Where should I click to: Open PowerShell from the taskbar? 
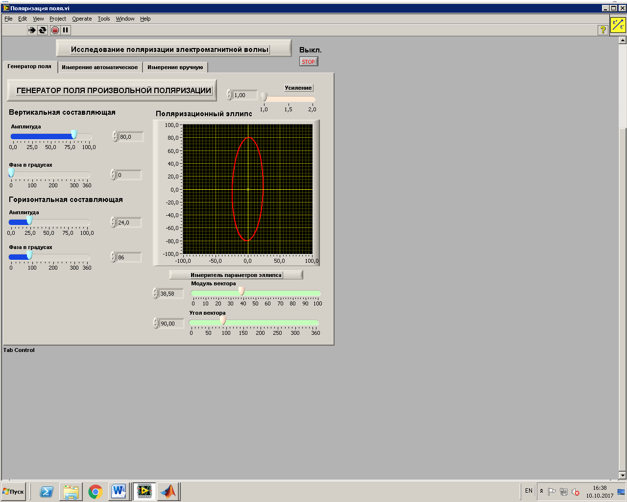click(47, 491)
